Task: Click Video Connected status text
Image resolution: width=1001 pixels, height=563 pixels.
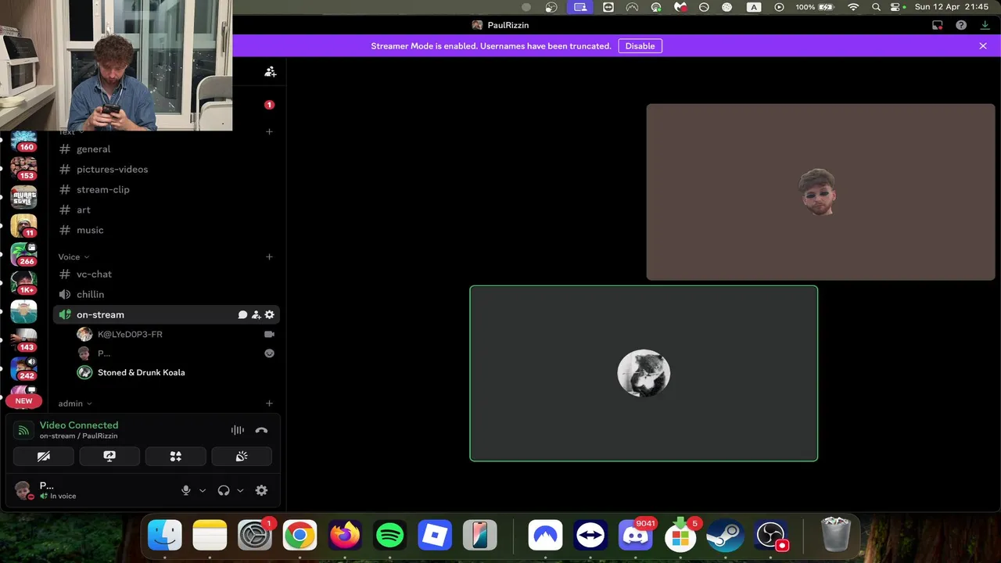Action: 79,425
